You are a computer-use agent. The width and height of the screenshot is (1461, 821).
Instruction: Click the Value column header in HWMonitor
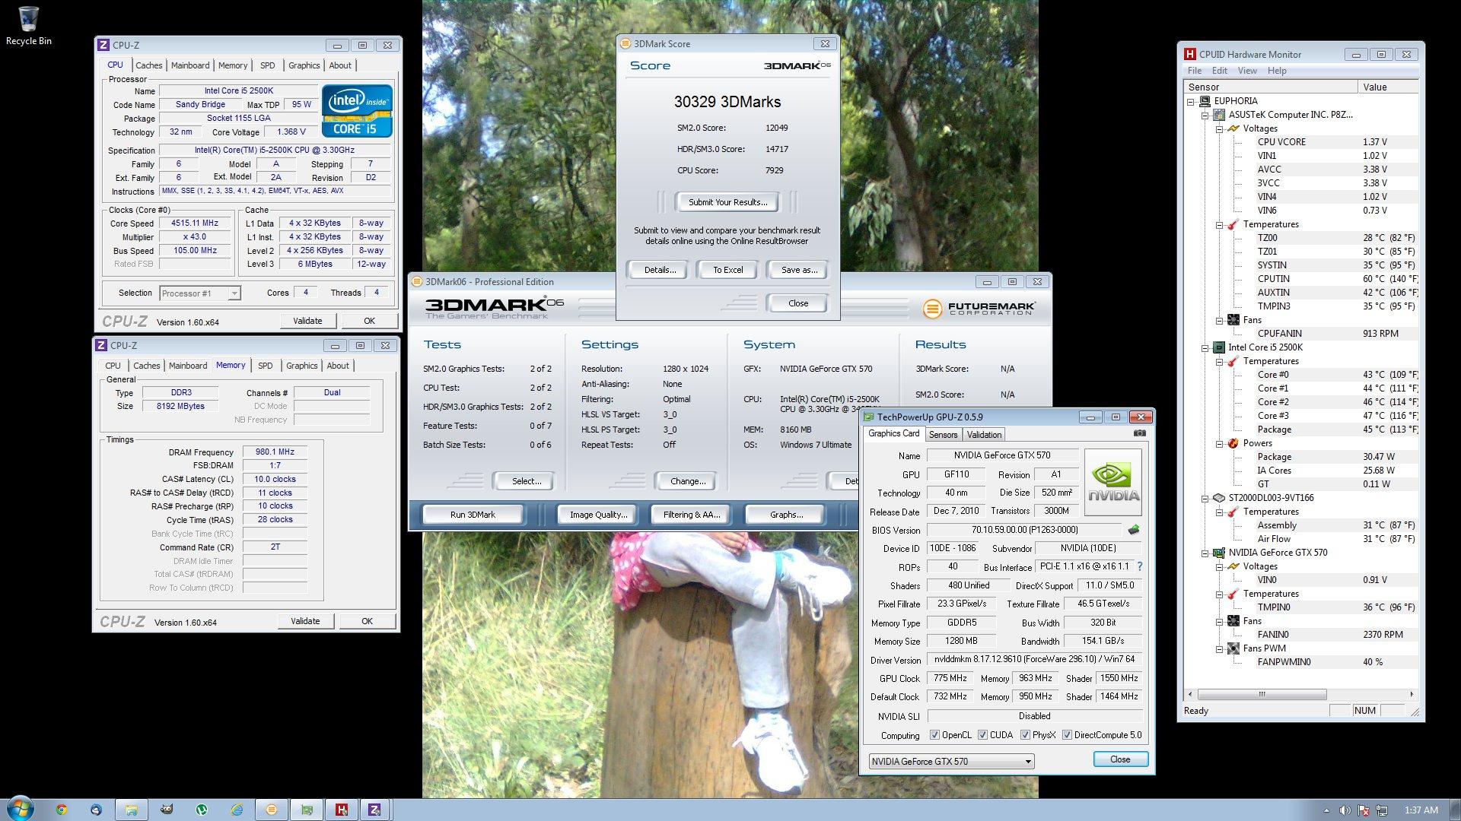coord(1389,87)
